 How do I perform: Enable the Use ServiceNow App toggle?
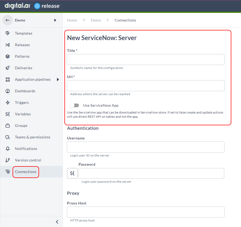point(74,105)
